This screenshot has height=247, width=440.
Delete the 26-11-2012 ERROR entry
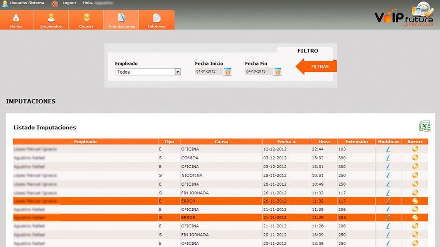pos(415,201)
